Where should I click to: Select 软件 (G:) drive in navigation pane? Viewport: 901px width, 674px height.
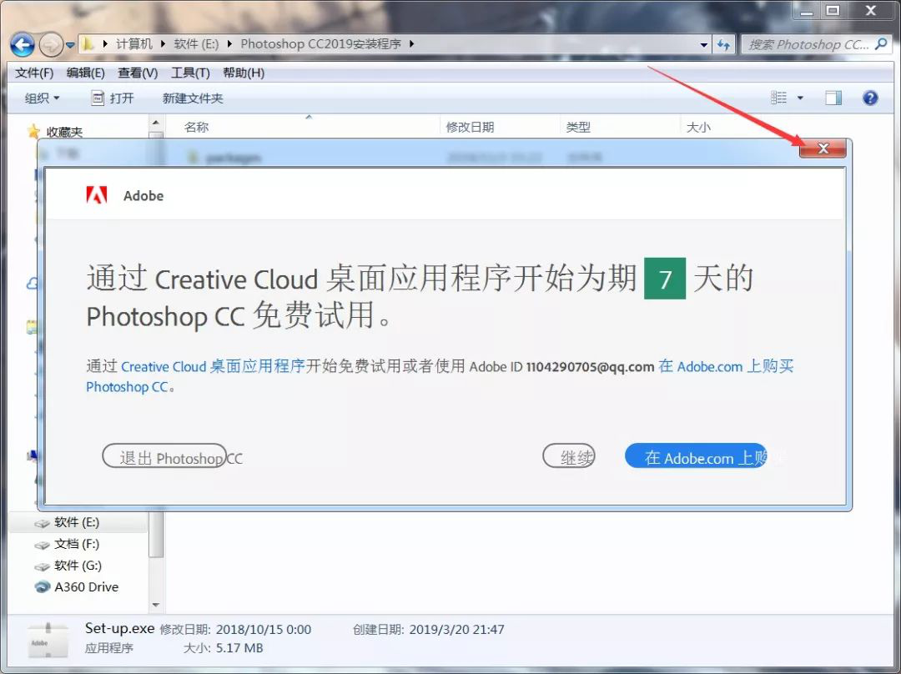(x=78, y=566)
